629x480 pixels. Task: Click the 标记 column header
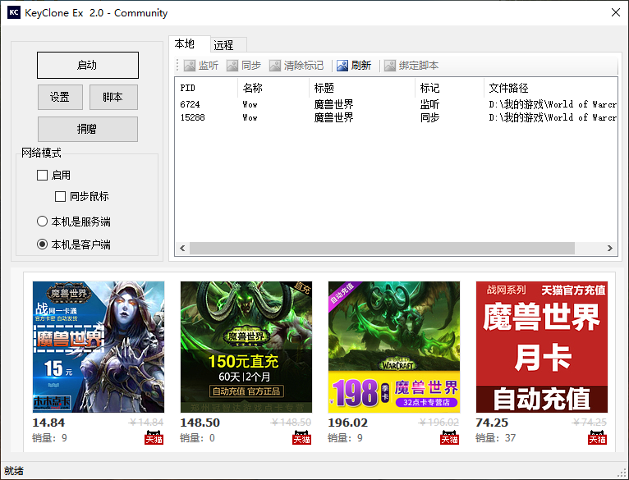pyautogui.click(x=449, y=88)
